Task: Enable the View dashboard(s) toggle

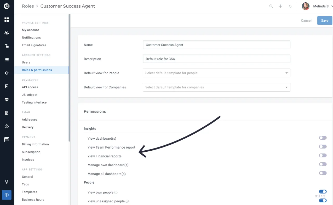Action: (323, 138)
